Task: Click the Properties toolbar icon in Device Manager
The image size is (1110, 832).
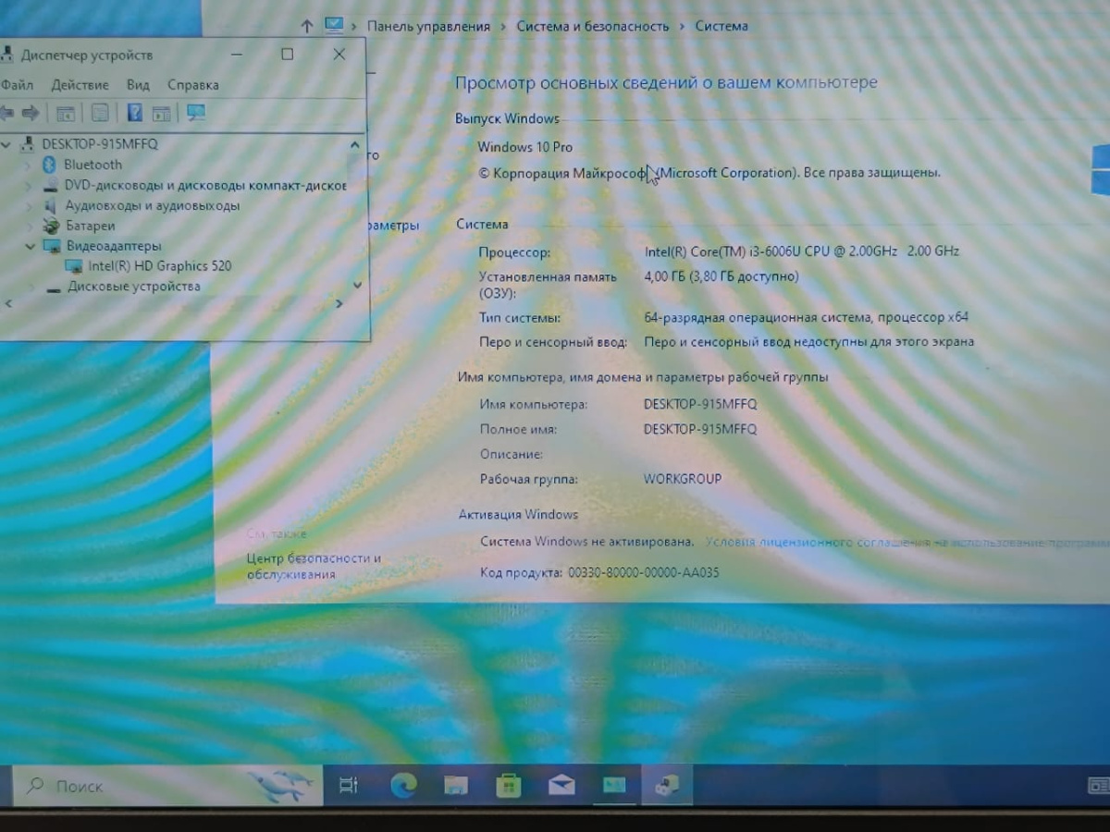Action: pos(100,114)
